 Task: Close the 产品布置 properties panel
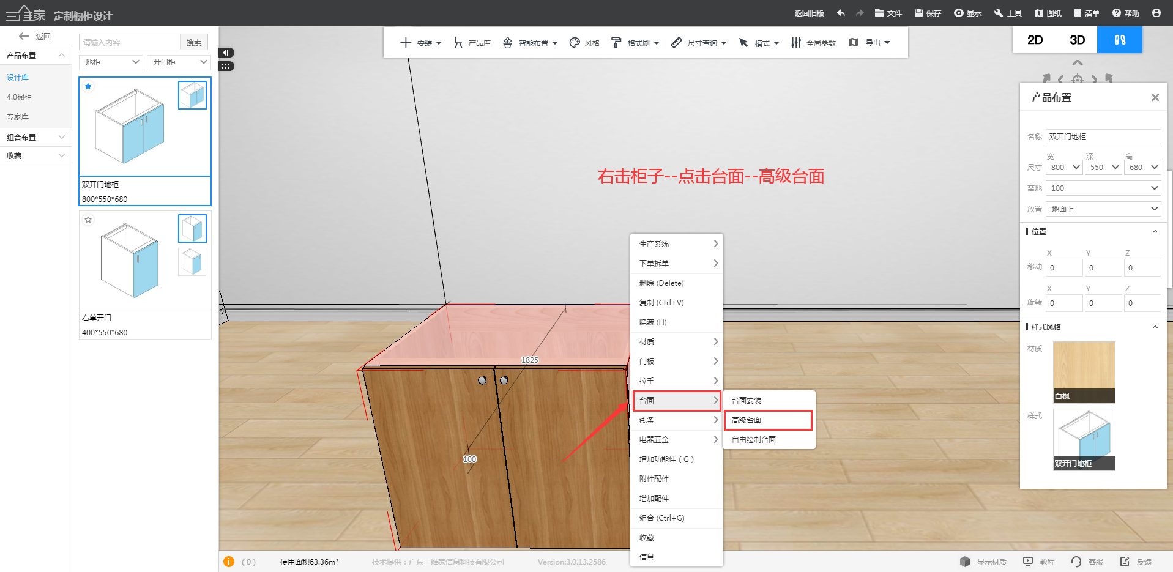click(1155, 97)
